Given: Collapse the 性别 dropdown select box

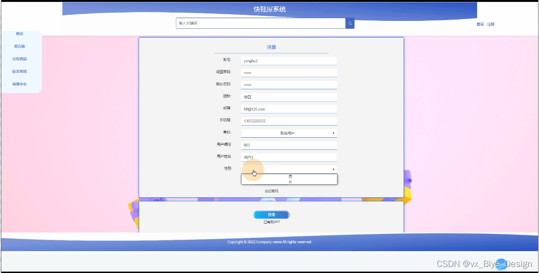Looking at the screenshot, I should pos(289,169).
